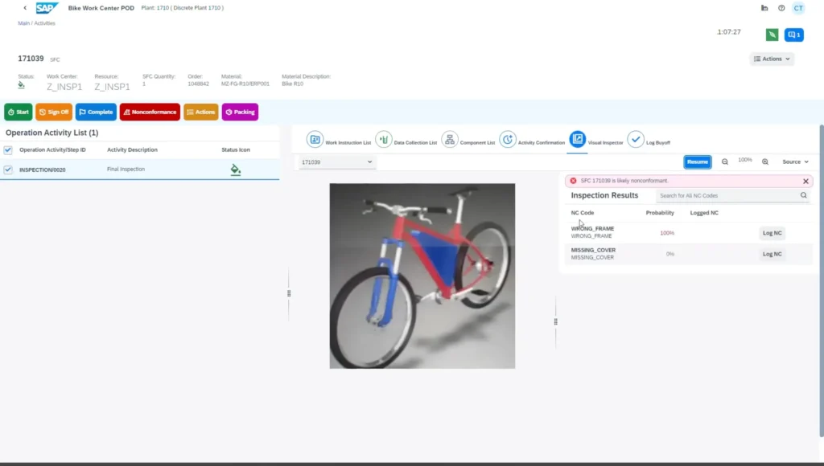
Task: Toggle the INSPECTION/0020 row checkbox
Action: point(8,170)
